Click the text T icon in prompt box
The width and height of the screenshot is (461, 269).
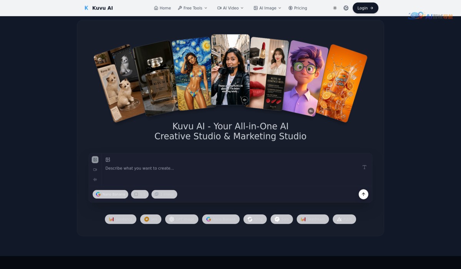coord(365,167)
